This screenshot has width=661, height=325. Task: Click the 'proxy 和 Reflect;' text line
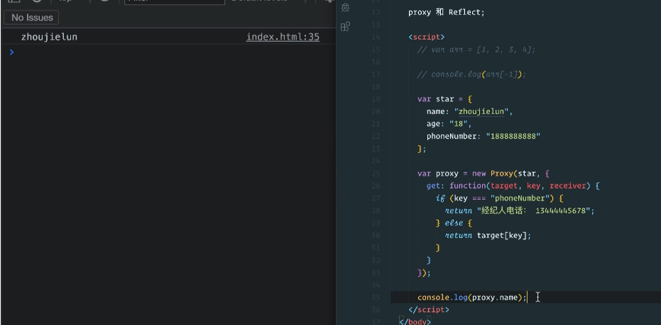pos(447,12)
